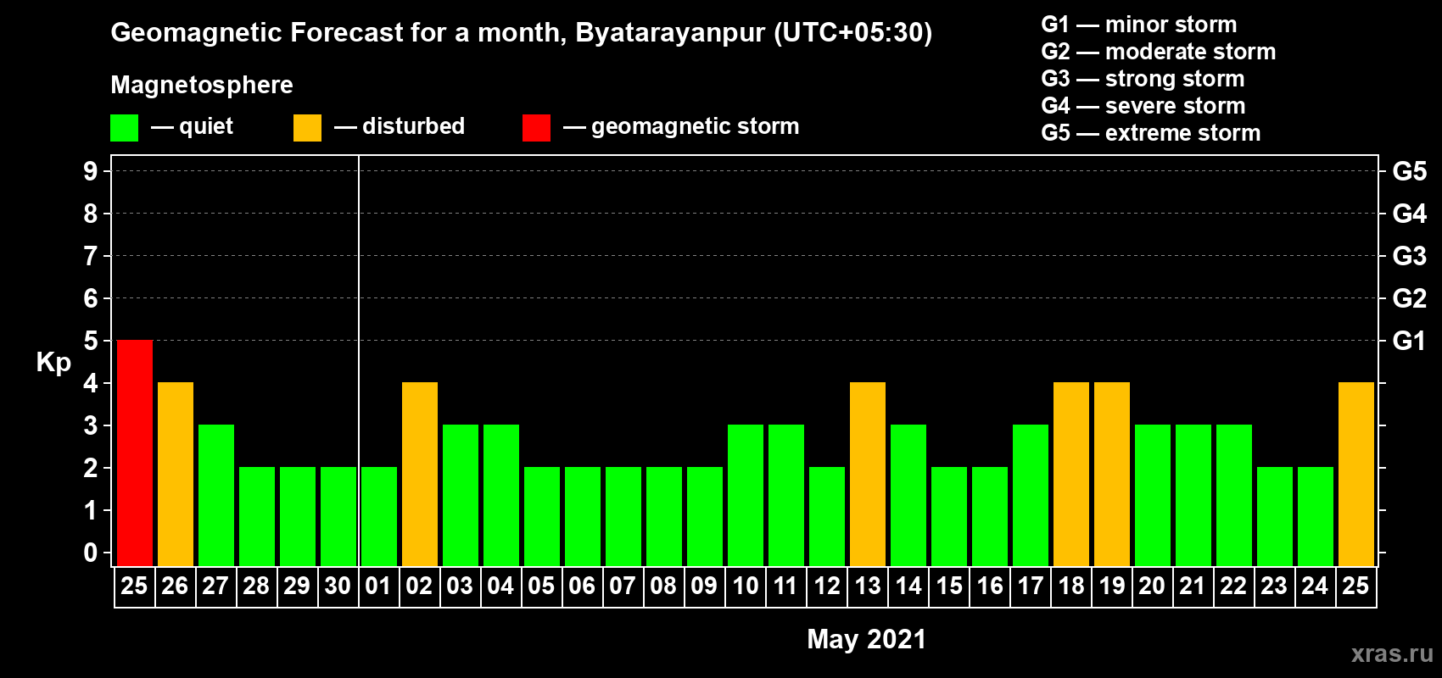Screen dimensions: 1442x678
Task: Click the Kp axis value 5
Action: [91, 341]
